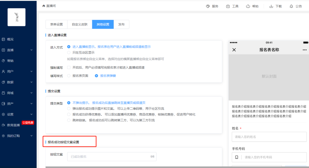Viewport: 309px width, 168px height.
Task: Enable the 强制填写 checkbox
Action: pyautogui.click(x=69, y=68)
